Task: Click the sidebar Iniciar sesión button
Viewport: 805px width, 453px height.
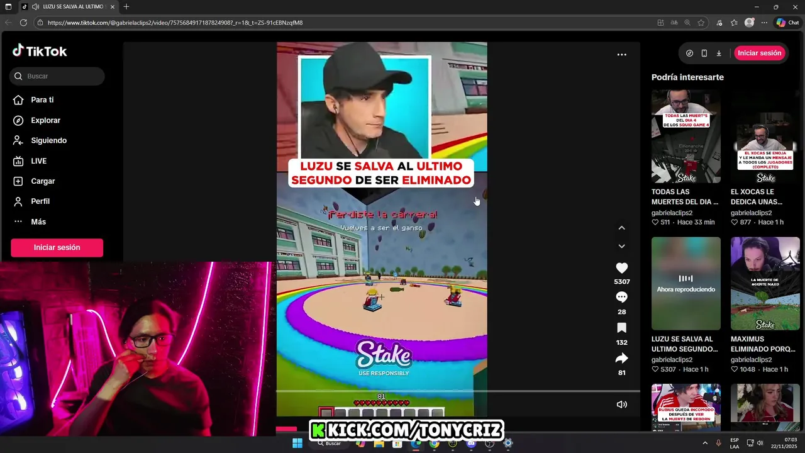Action: [x=57, y=247]
